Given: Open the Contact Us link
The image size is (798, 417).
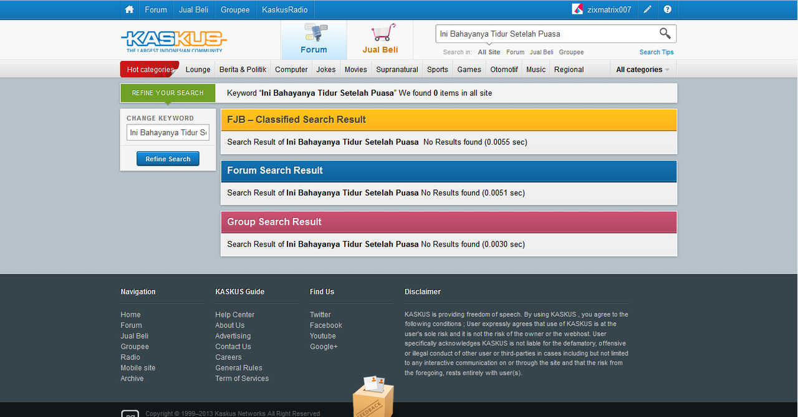Looking at the screenshot, I should tap(233, 347).
